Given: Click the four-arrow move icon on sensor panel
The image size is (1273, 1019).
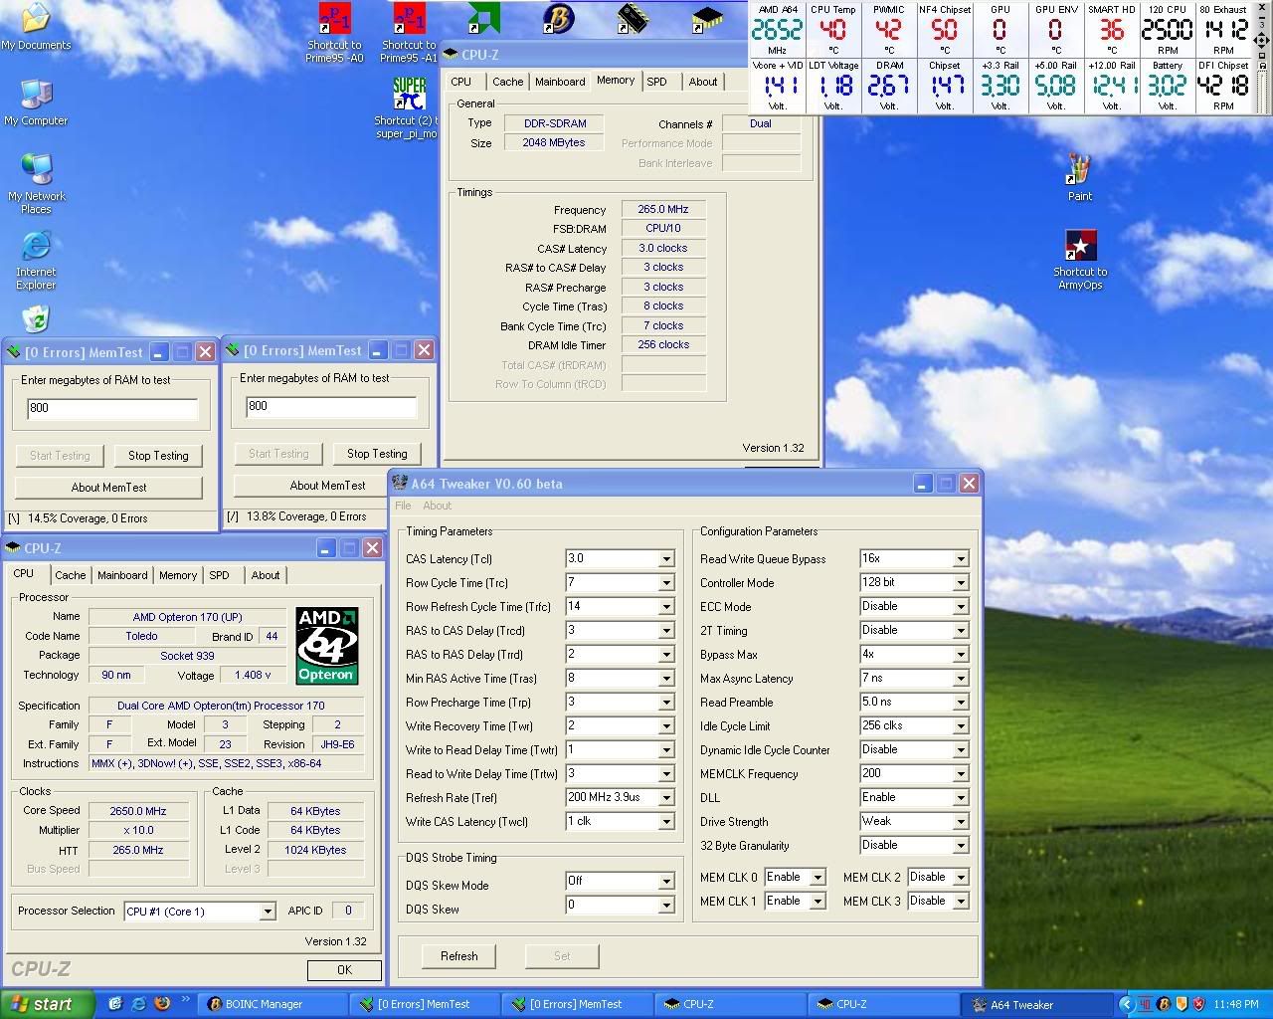Looking at the screenshot, I should click(1263, 40).
